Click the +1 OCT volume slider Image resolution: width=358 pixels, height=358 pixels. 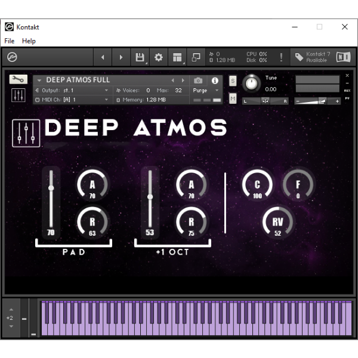[150, 199]
